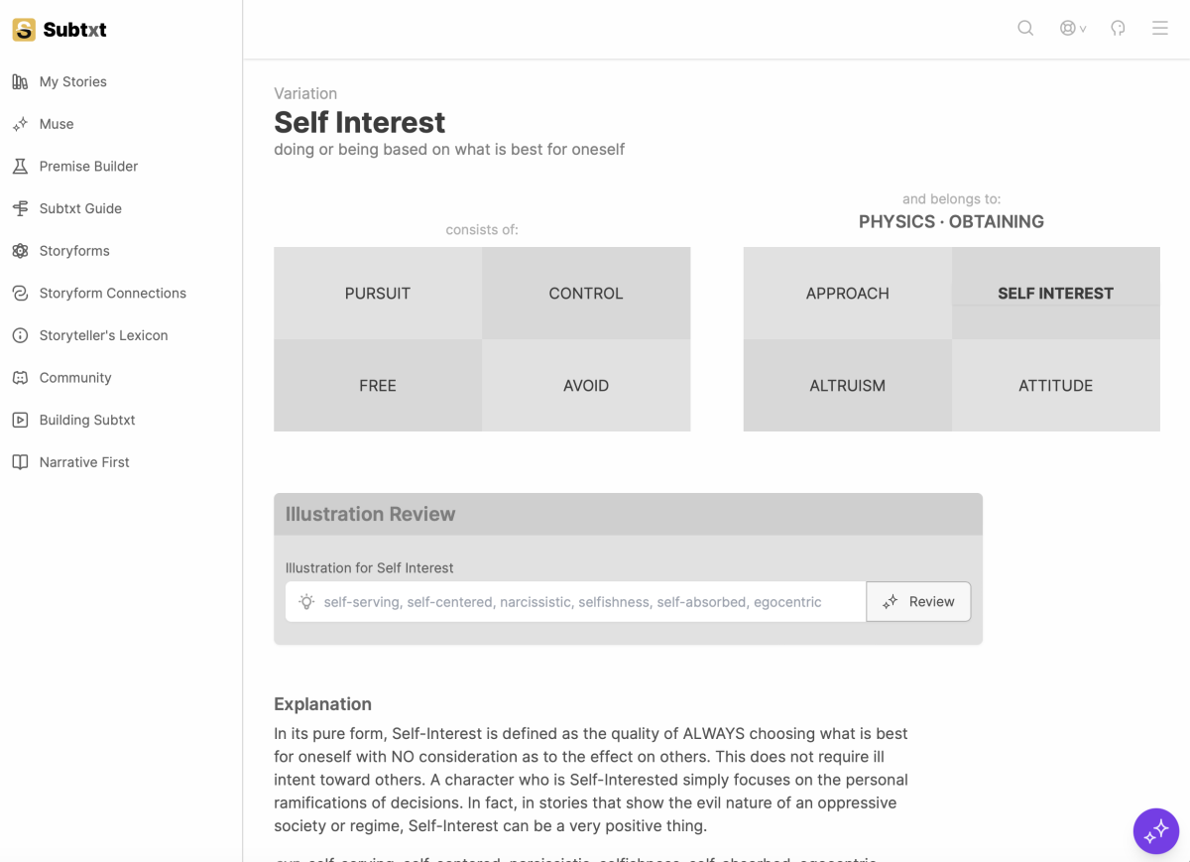
Task: Select My Stories in the sidebar
Action: coord(72,81)
